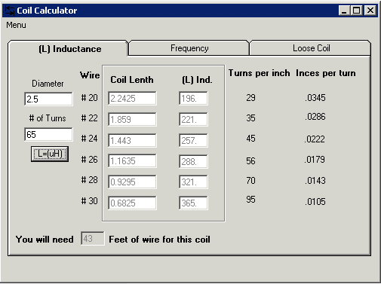Close the Coil Calculator window
The width and height of the screenshot is (381, 284).
(x=370, y=11)
